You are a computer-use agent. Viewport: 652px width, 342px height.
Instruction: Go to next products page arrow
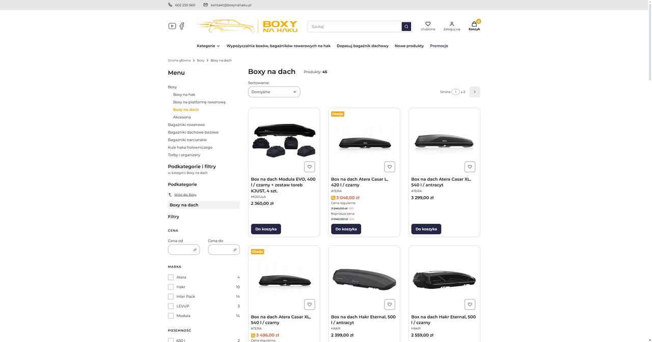point(475,92)
